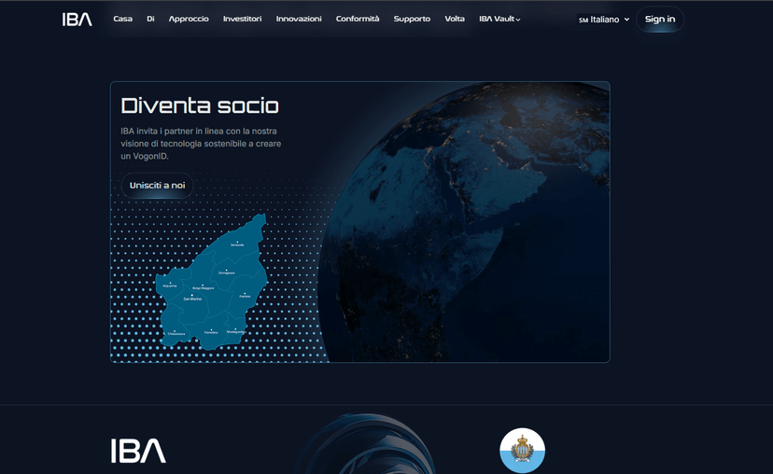
Task: Go to the Supporto section
Action: [x=412, y=19]
